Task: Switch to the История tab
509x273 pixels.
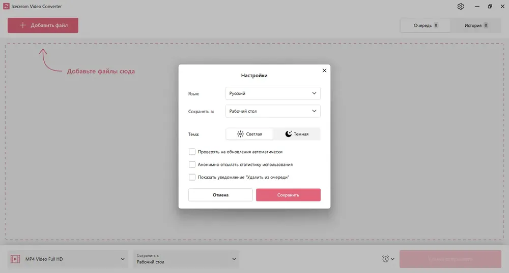Action: click(476, 25)
